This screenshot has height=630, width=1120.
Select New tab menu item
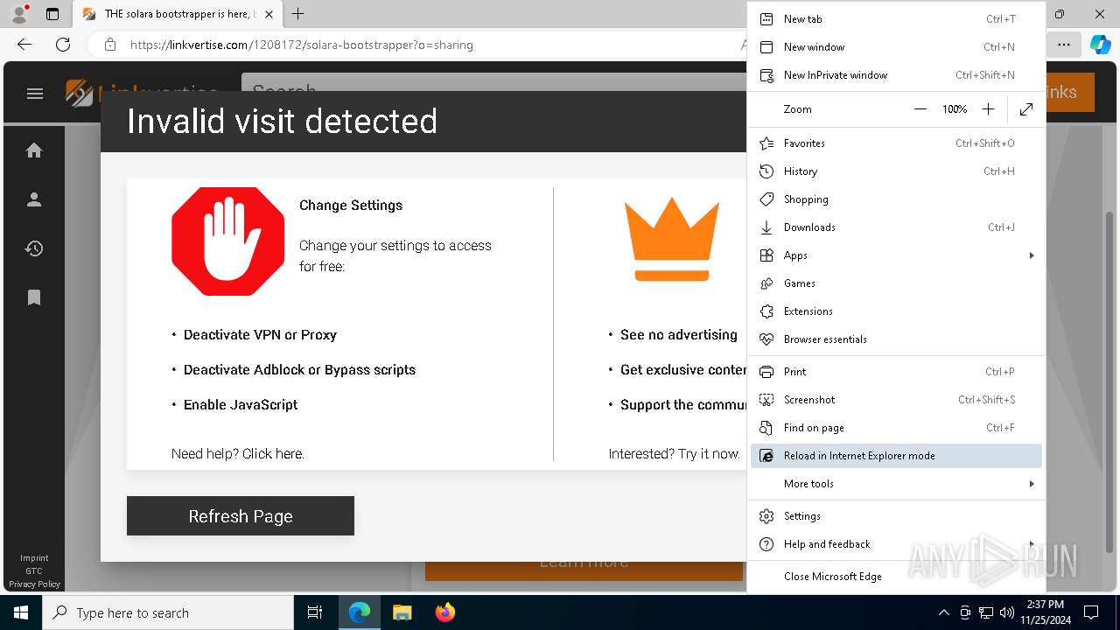pos(896,19)
